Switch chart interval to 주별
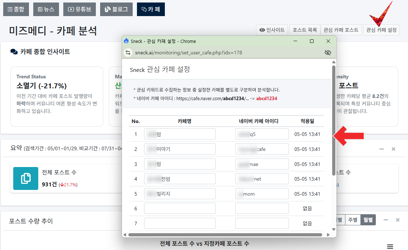408x250 pixels. click(353, 220)
